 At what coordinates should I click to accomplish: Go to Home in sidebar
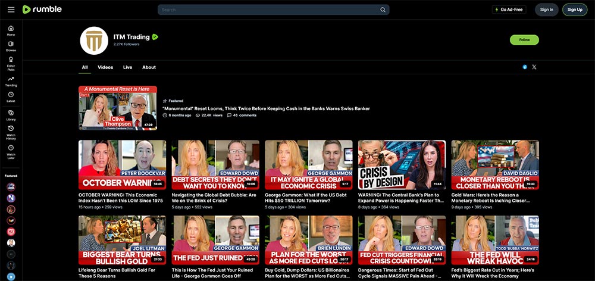coord(11,30)
